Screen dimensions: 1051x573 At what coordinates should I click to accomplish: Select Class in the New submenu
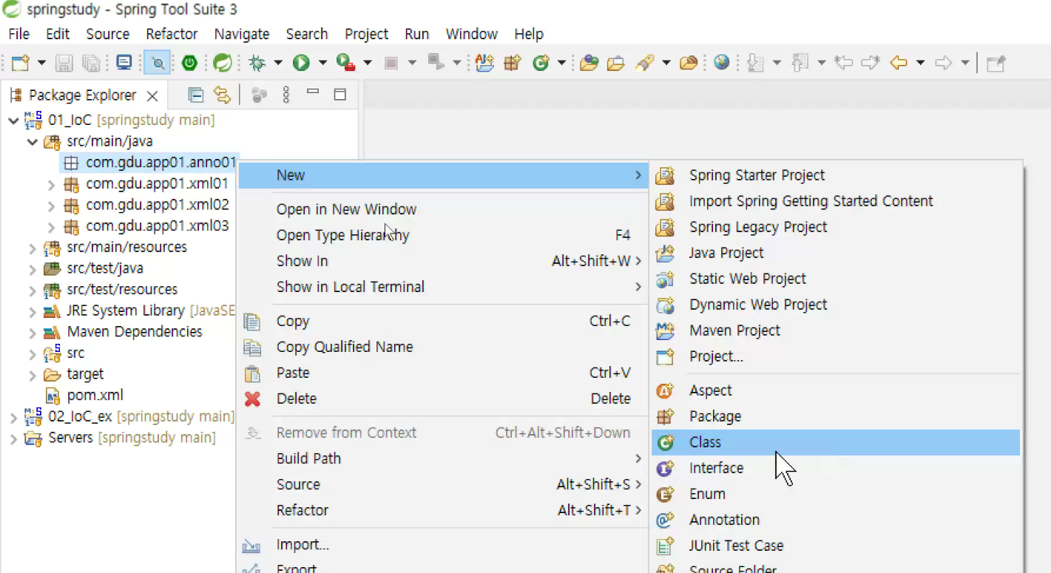836,442
